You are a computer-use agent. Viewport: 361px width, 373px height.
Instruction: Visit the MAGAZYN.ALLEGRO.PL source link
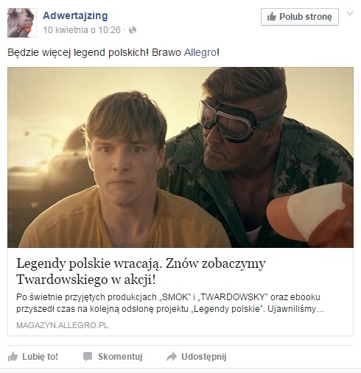pos(62,325)
